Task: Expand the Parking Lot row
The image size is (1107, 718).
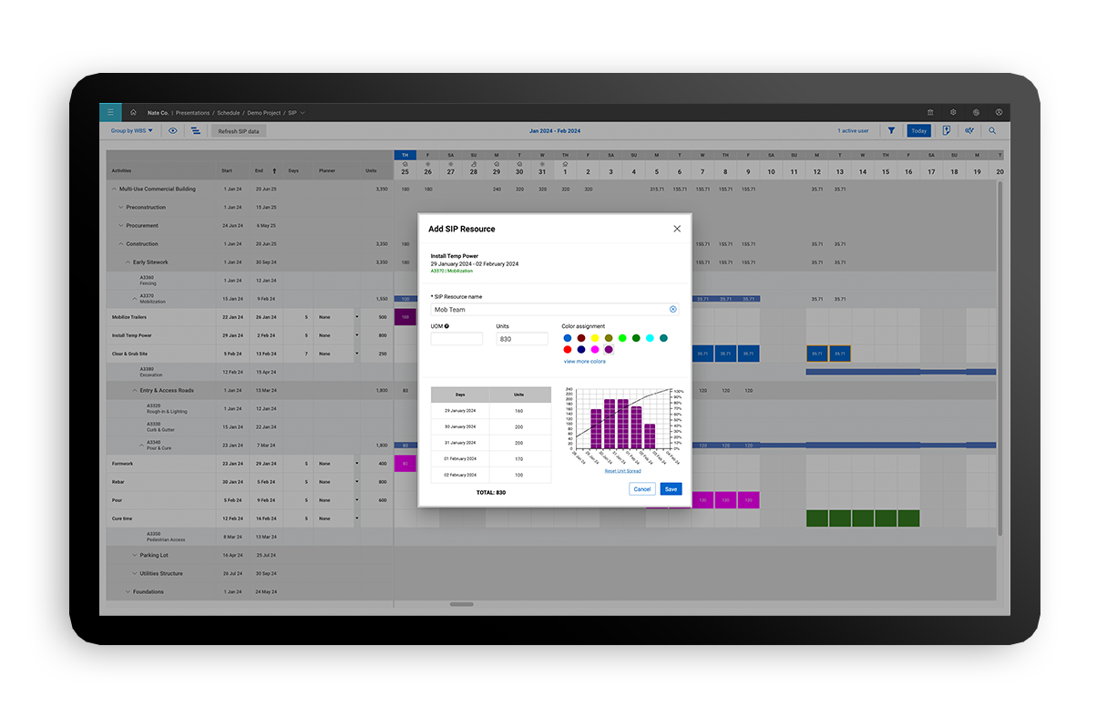Action: pos(135,555)
